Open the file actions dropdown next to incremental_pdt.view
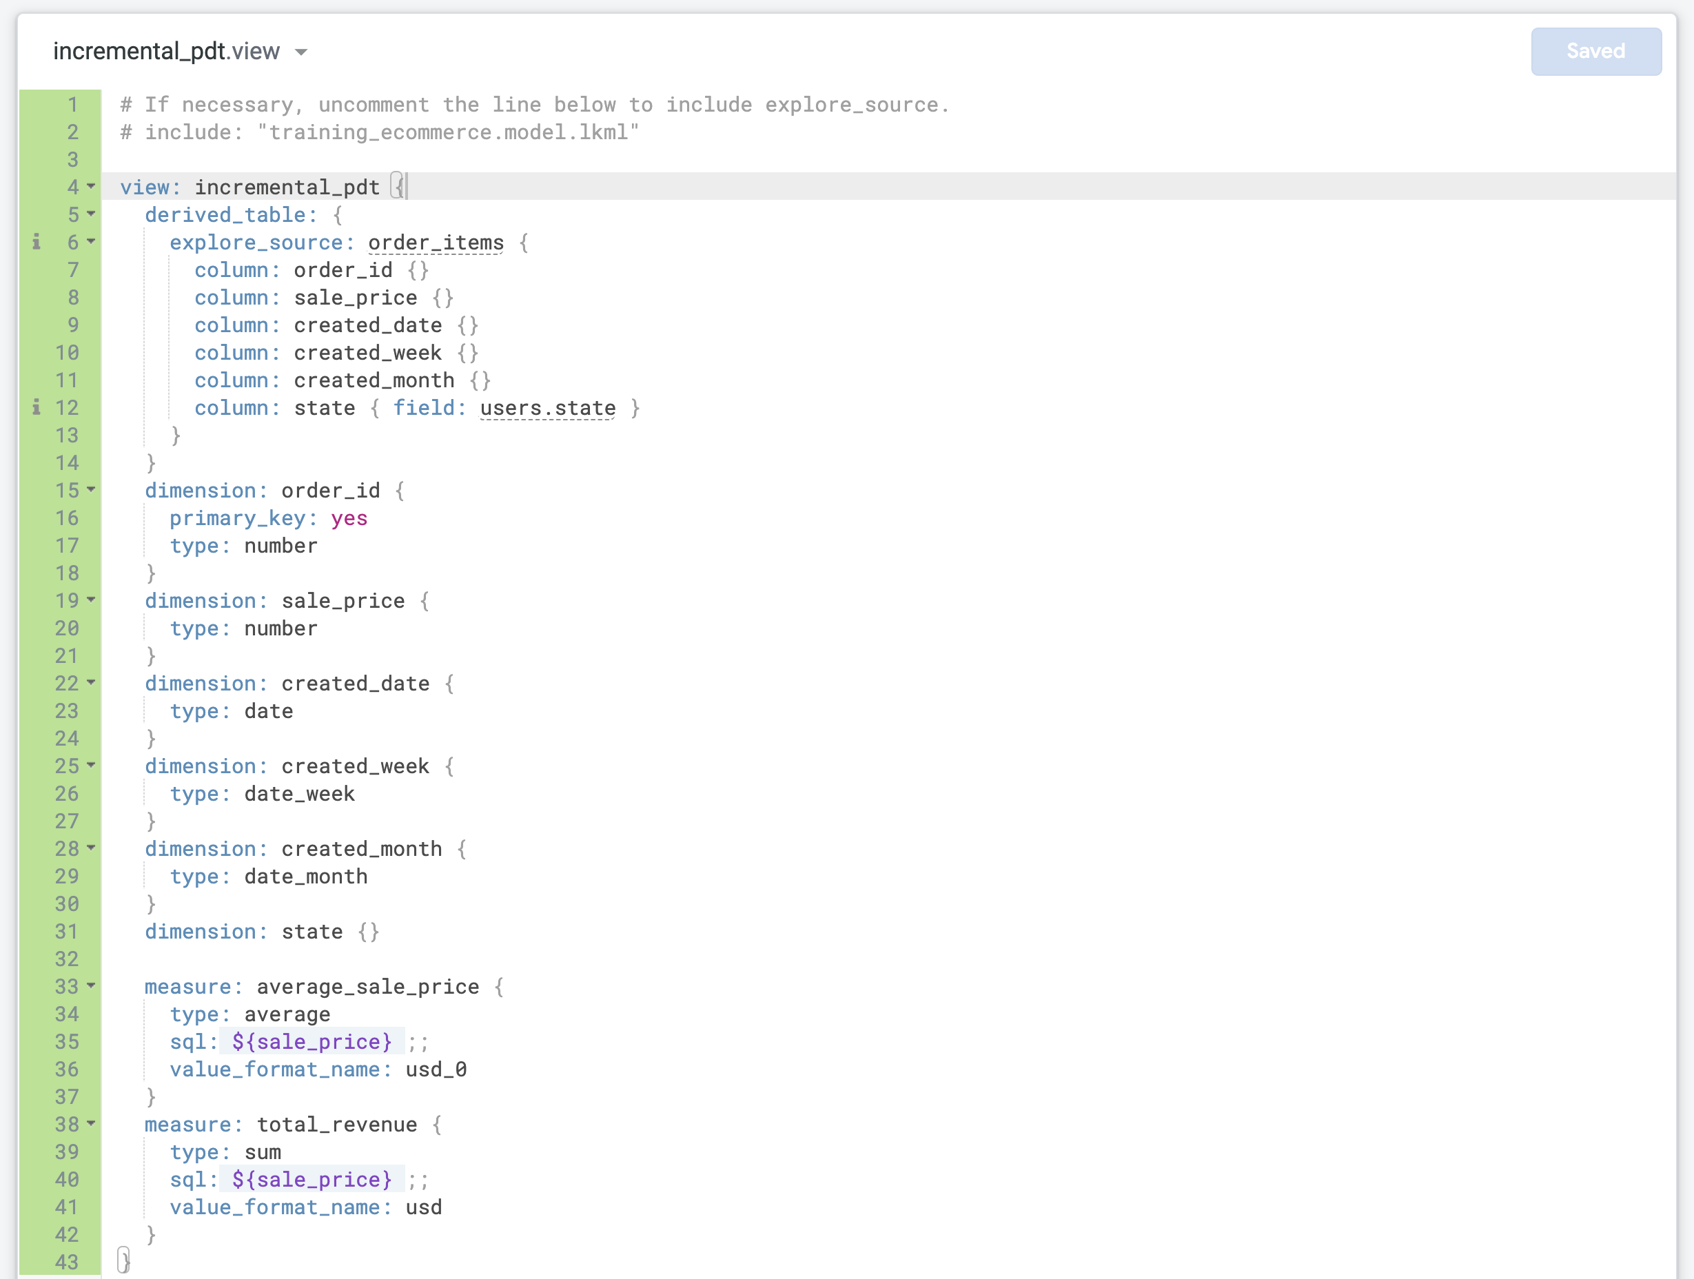1694x1279 pixels. (x=300, y=51)
